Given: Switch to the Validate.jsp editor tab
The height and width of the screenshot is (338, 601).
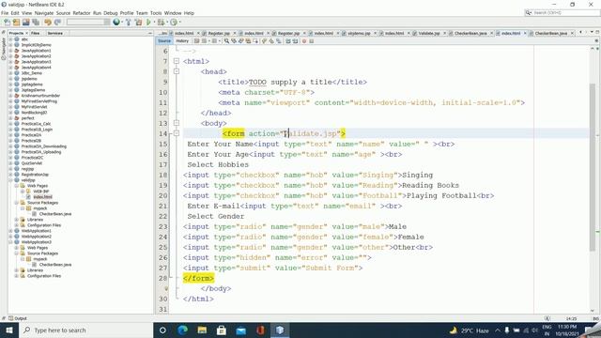Looking at the screenshot, I should coord(429,34).
